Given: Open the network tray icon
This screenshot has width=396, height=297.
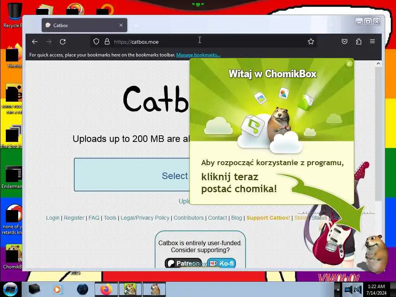Looking at the screenshot, I should pyautogui.click(x=348, y=289).
